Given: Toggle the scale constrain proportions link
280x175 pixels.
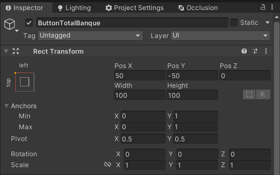Looking at the screenshot, I should click(x=107, y=165).
